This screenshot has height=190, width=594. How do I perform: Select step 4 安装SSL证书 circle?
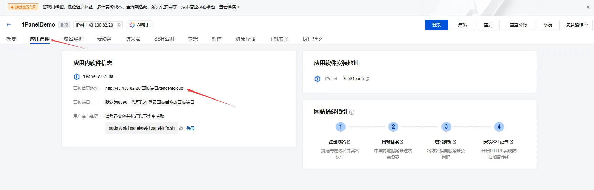(499, 127)
